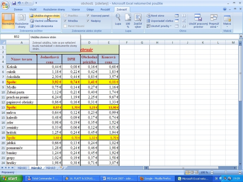This screenshot has width=243, height=182.
Task: Insert a new worksheet tab icon
Action: (62, 168)
